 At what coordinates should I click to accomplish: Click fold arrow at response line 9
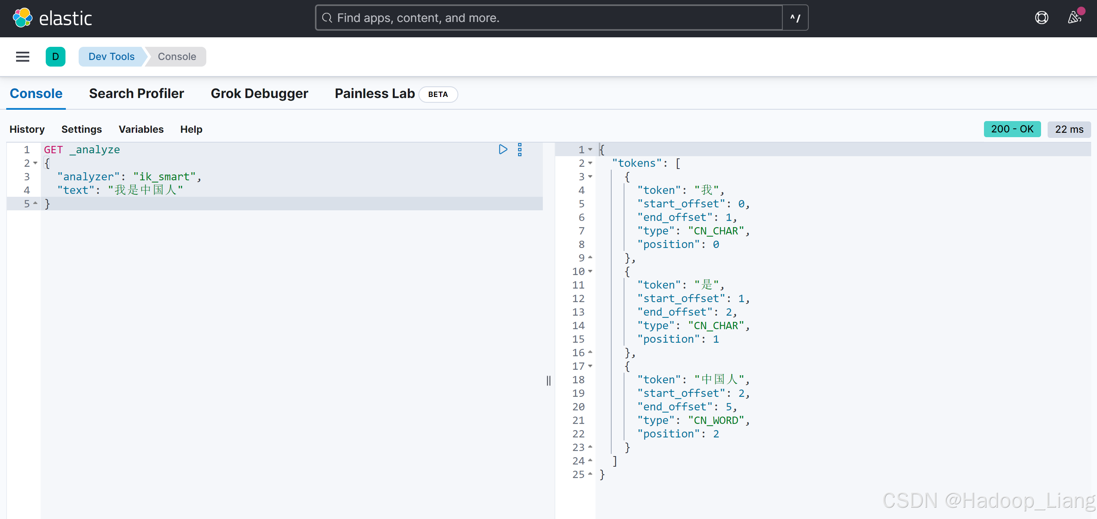(590, 257)
